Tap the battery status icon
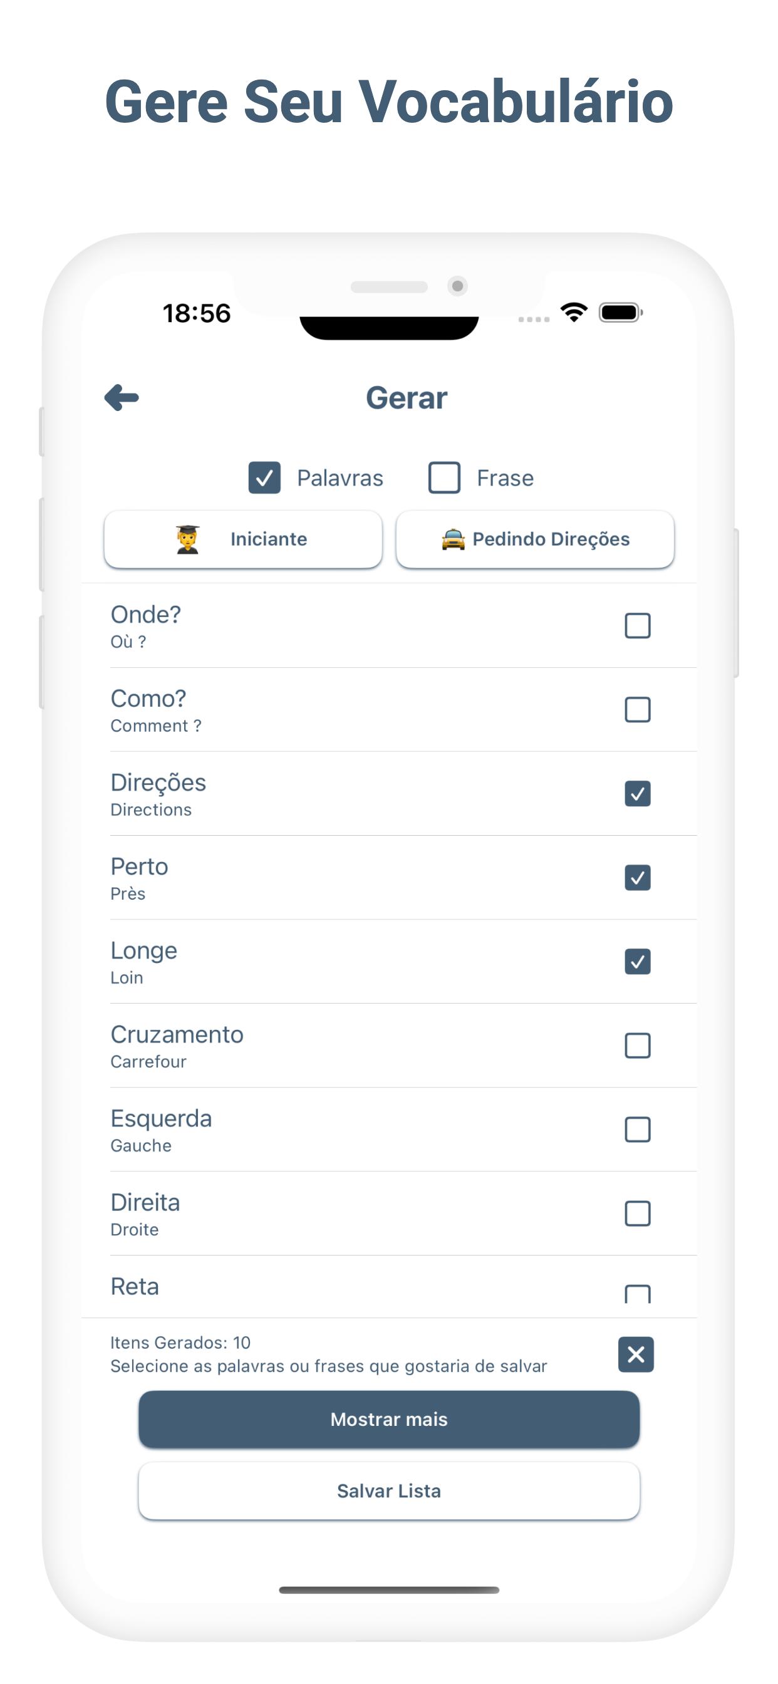778x1684 pixels. click(x=621, y=313)
